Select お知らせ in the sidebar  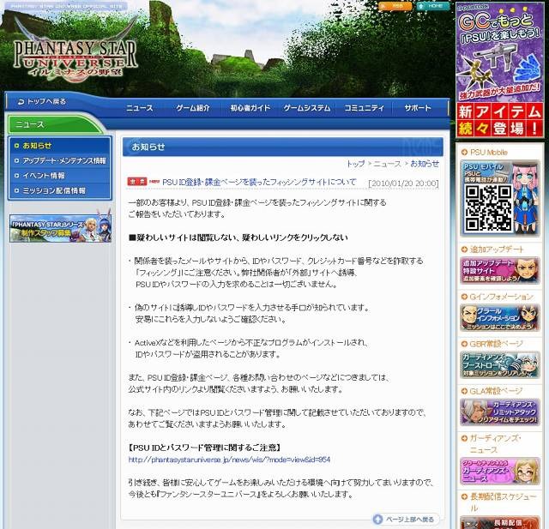coord(60,146)
